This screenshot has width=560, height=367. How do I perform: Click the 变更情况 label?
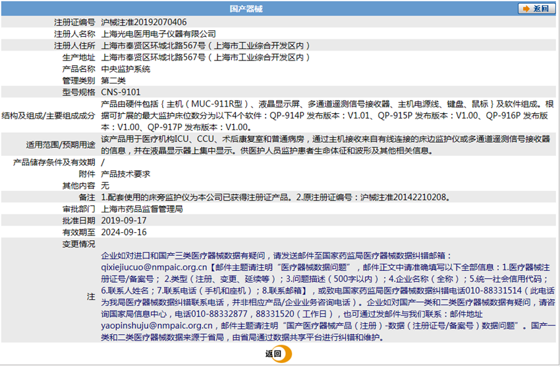[x=79, y=244]
